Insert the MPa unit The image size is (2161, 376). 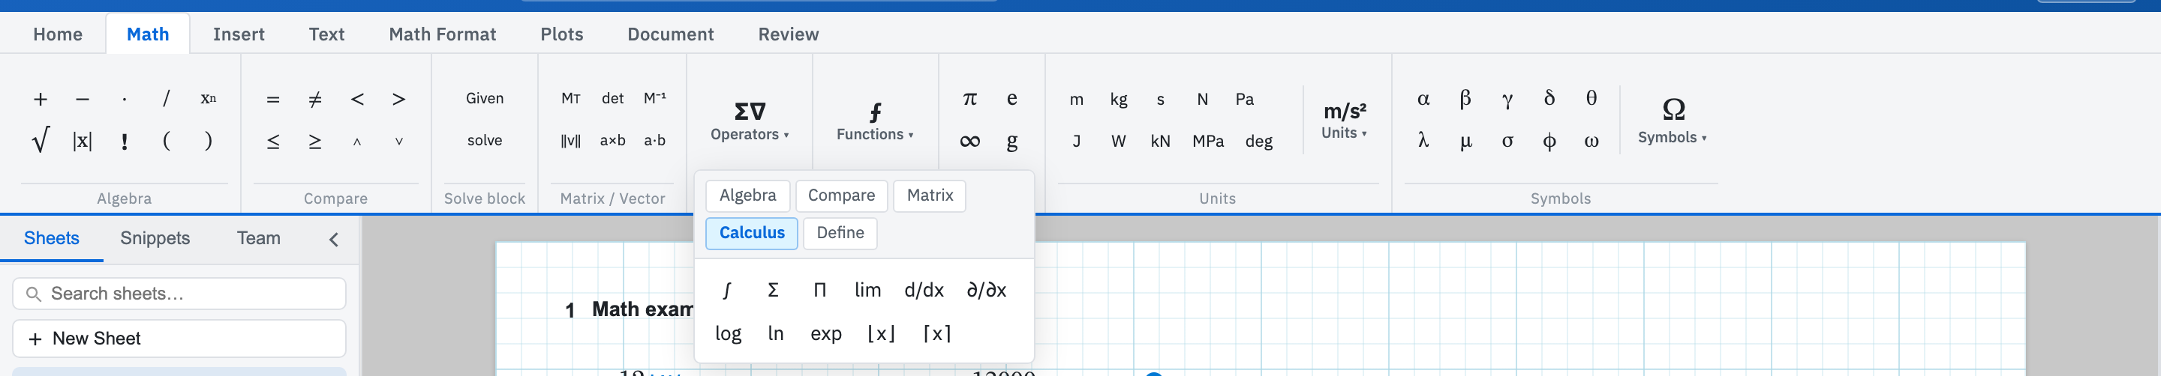1208,141
